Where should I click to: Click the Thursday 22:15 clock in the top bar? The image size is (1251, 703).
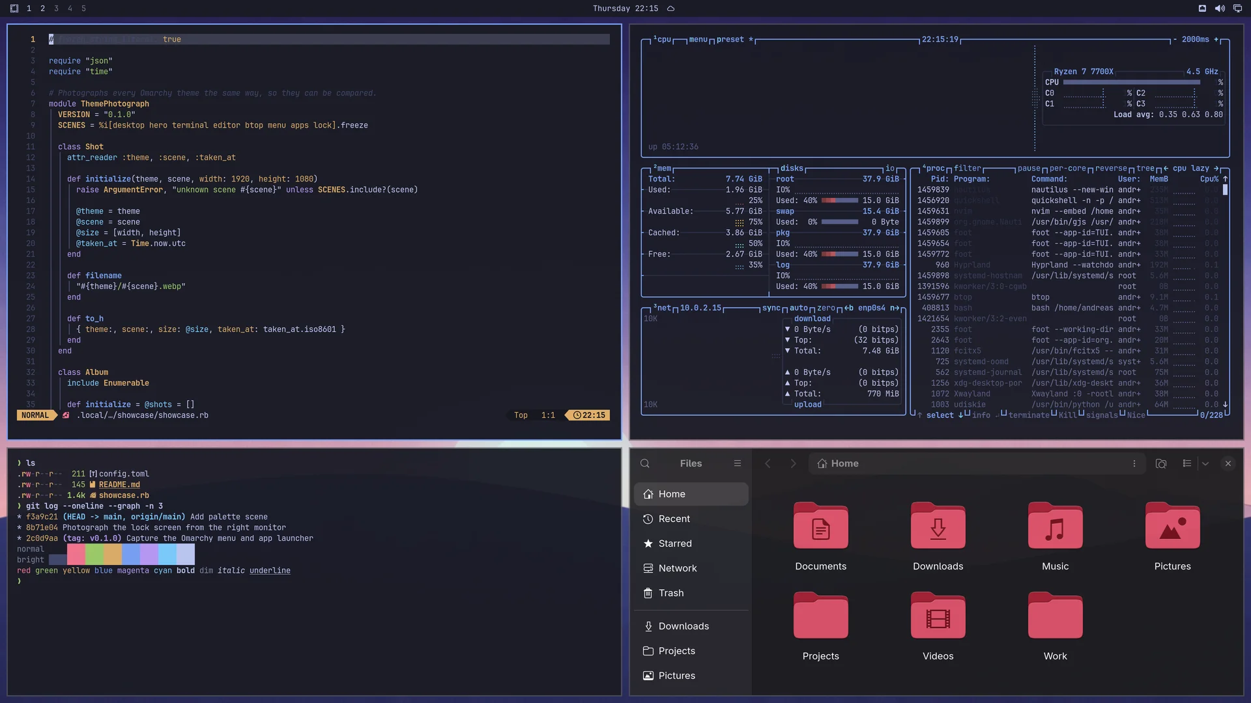point(625,8)
